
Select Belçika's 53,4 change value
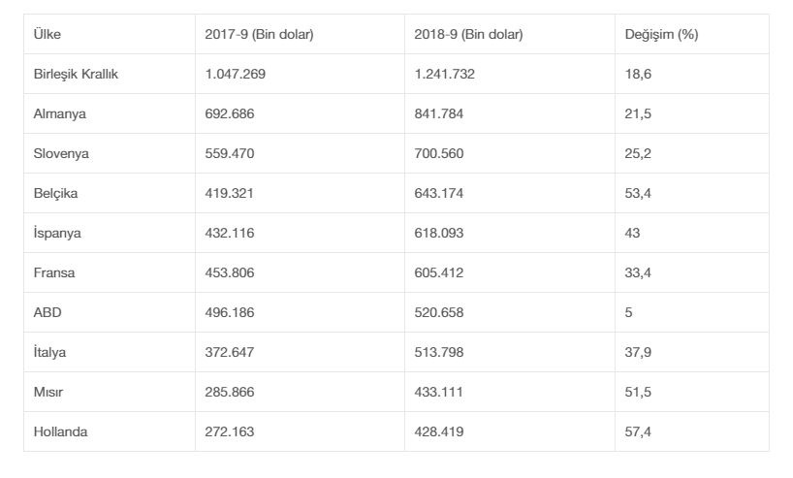click(638, 193)
